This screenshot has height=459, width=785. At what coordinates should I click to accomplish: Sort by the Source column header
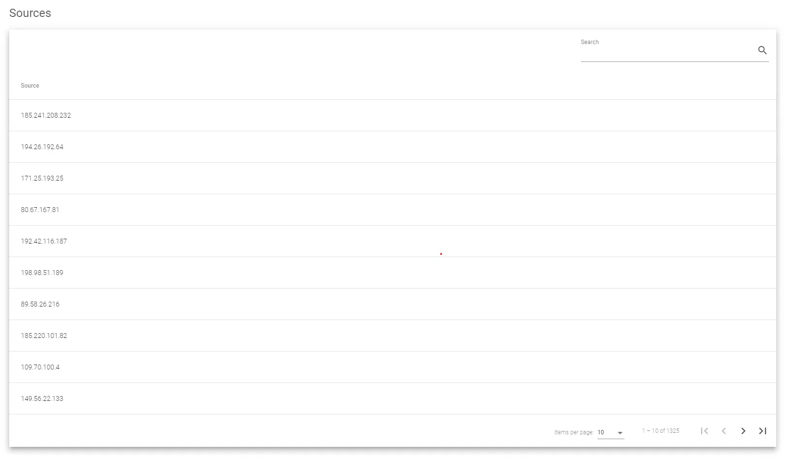30,86
